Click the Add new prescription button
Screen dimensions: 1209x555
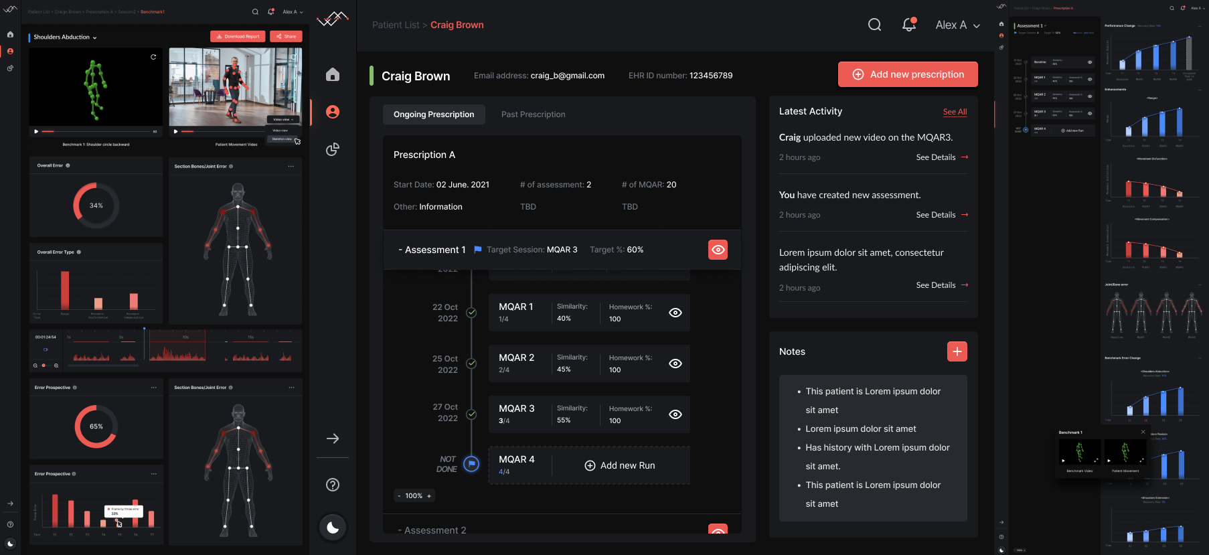tap(908, 74)
